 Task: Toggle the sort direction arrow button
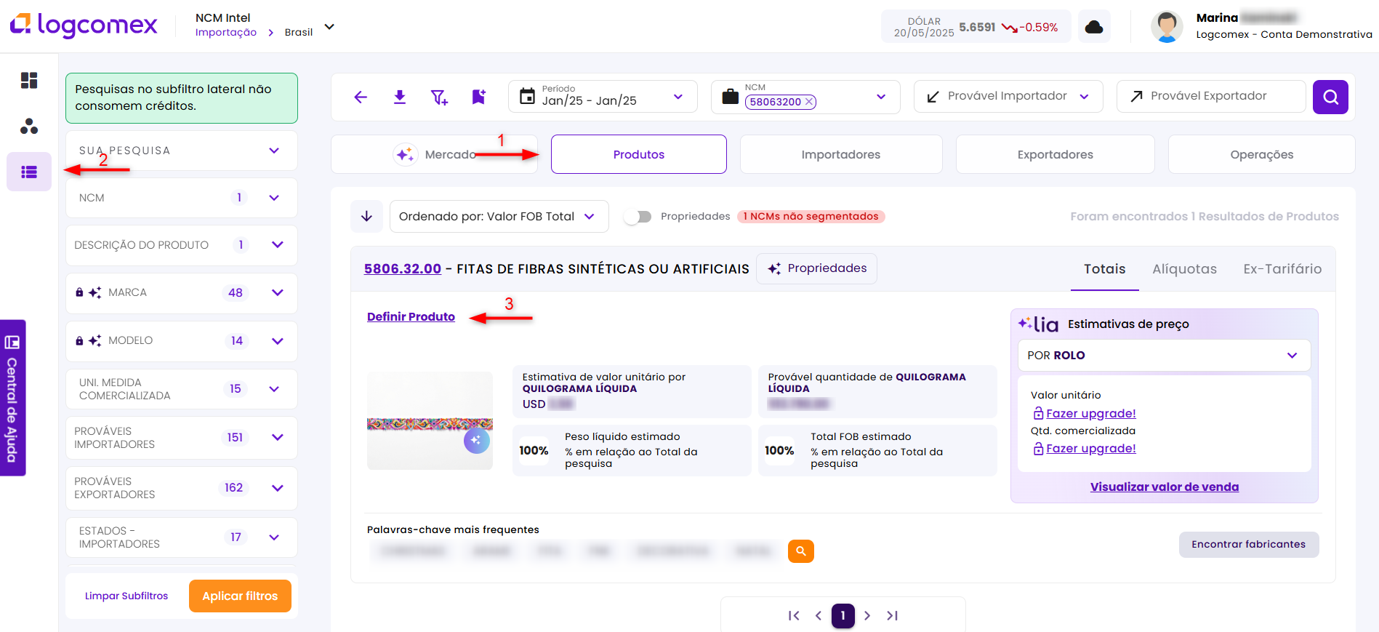[366, 217]
